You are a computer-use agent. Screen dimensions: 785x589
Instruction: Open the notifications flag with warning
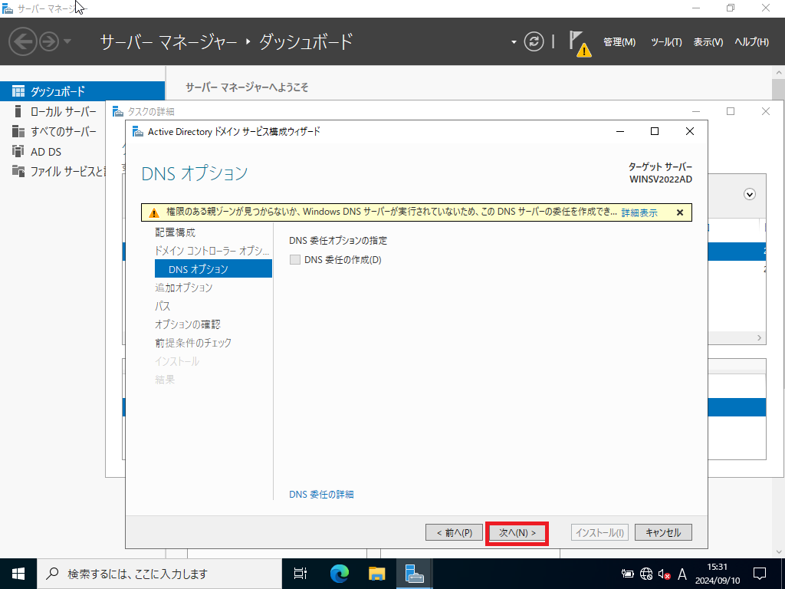tap(580, 44)
